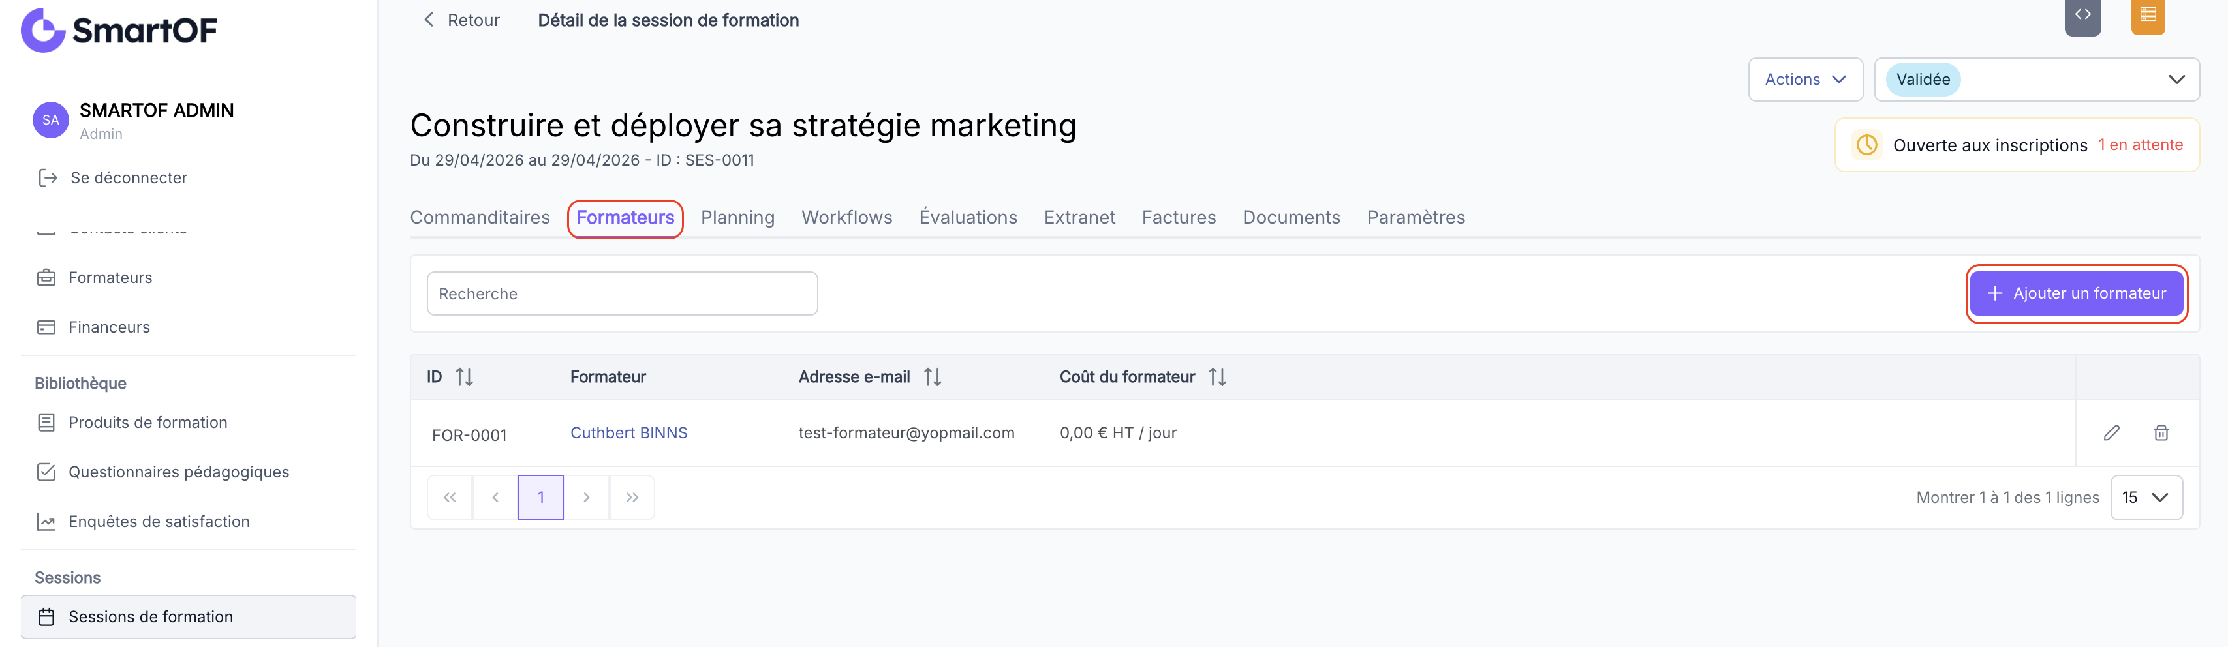Sort by Coût du formateur arrows
This screenshot has width=2228, height=647.
1218,376
